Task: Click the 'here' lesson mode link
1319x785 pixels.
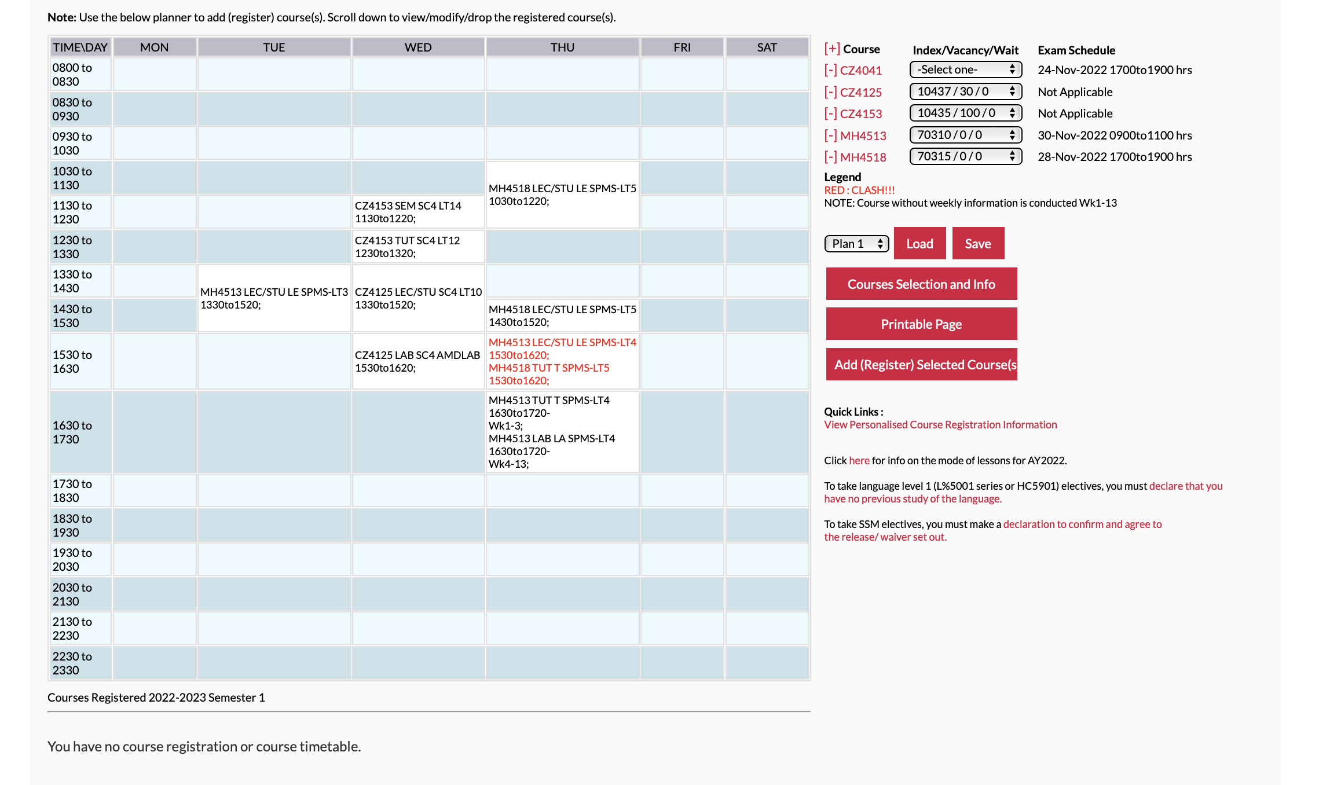Action: pos(859,461)
